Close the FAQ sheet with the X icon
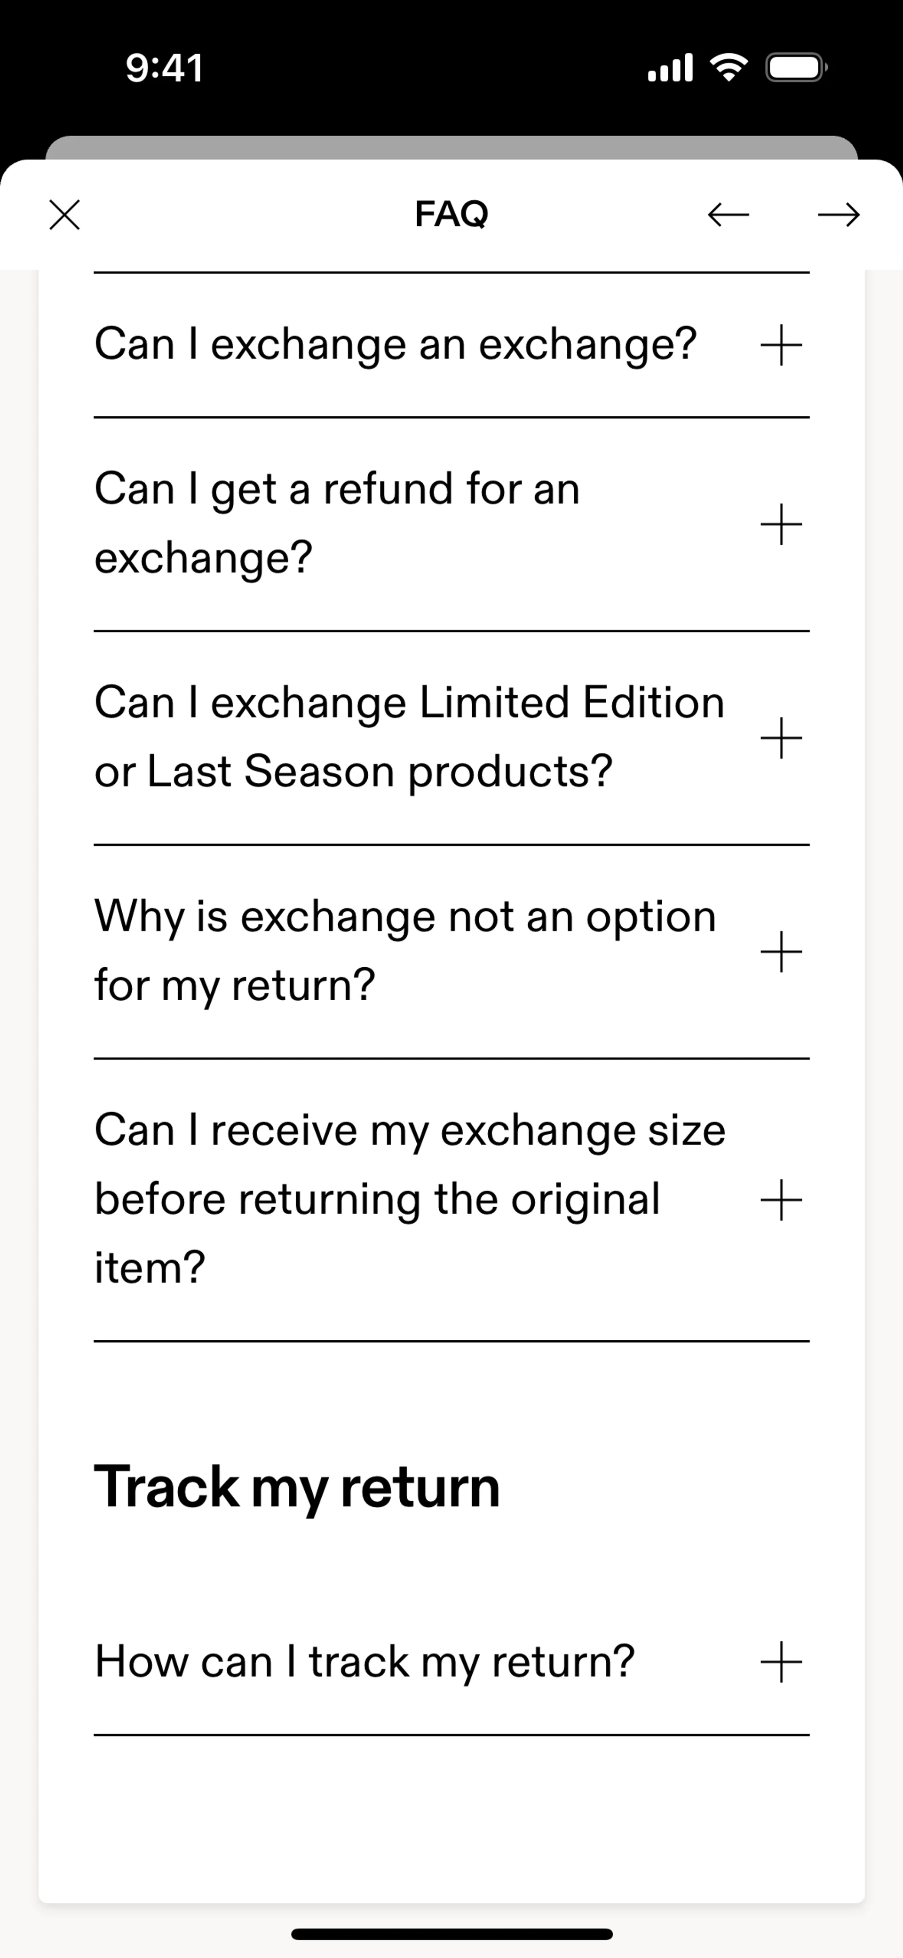903x1958 pixels. tap(64, 215)
